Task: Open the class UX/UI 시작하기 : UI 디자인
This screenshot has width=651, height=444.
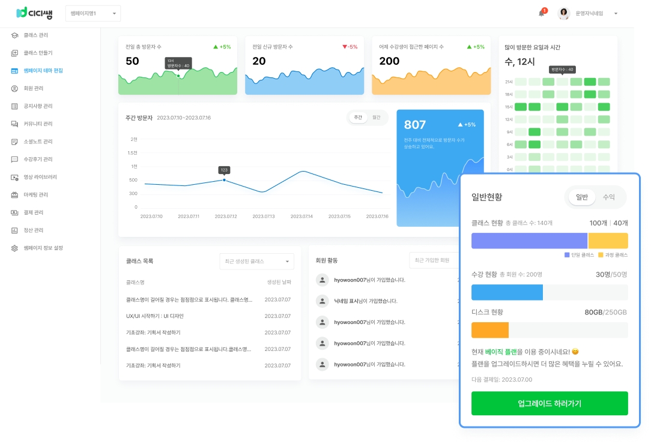Action: point(155,316)
